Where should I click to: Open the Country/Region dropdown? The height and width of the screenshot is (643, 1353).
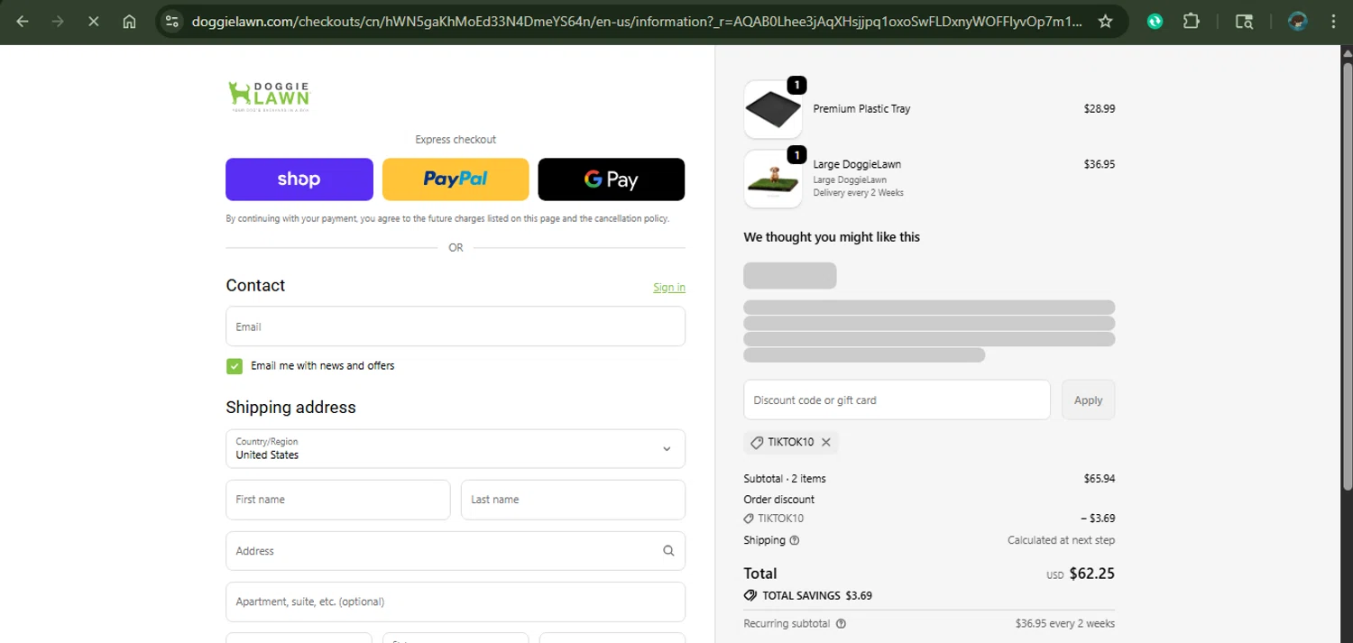(456, 448)
